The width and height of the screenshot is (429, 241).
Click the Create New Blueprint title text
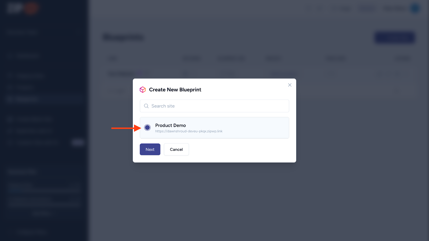coord(175,90)
